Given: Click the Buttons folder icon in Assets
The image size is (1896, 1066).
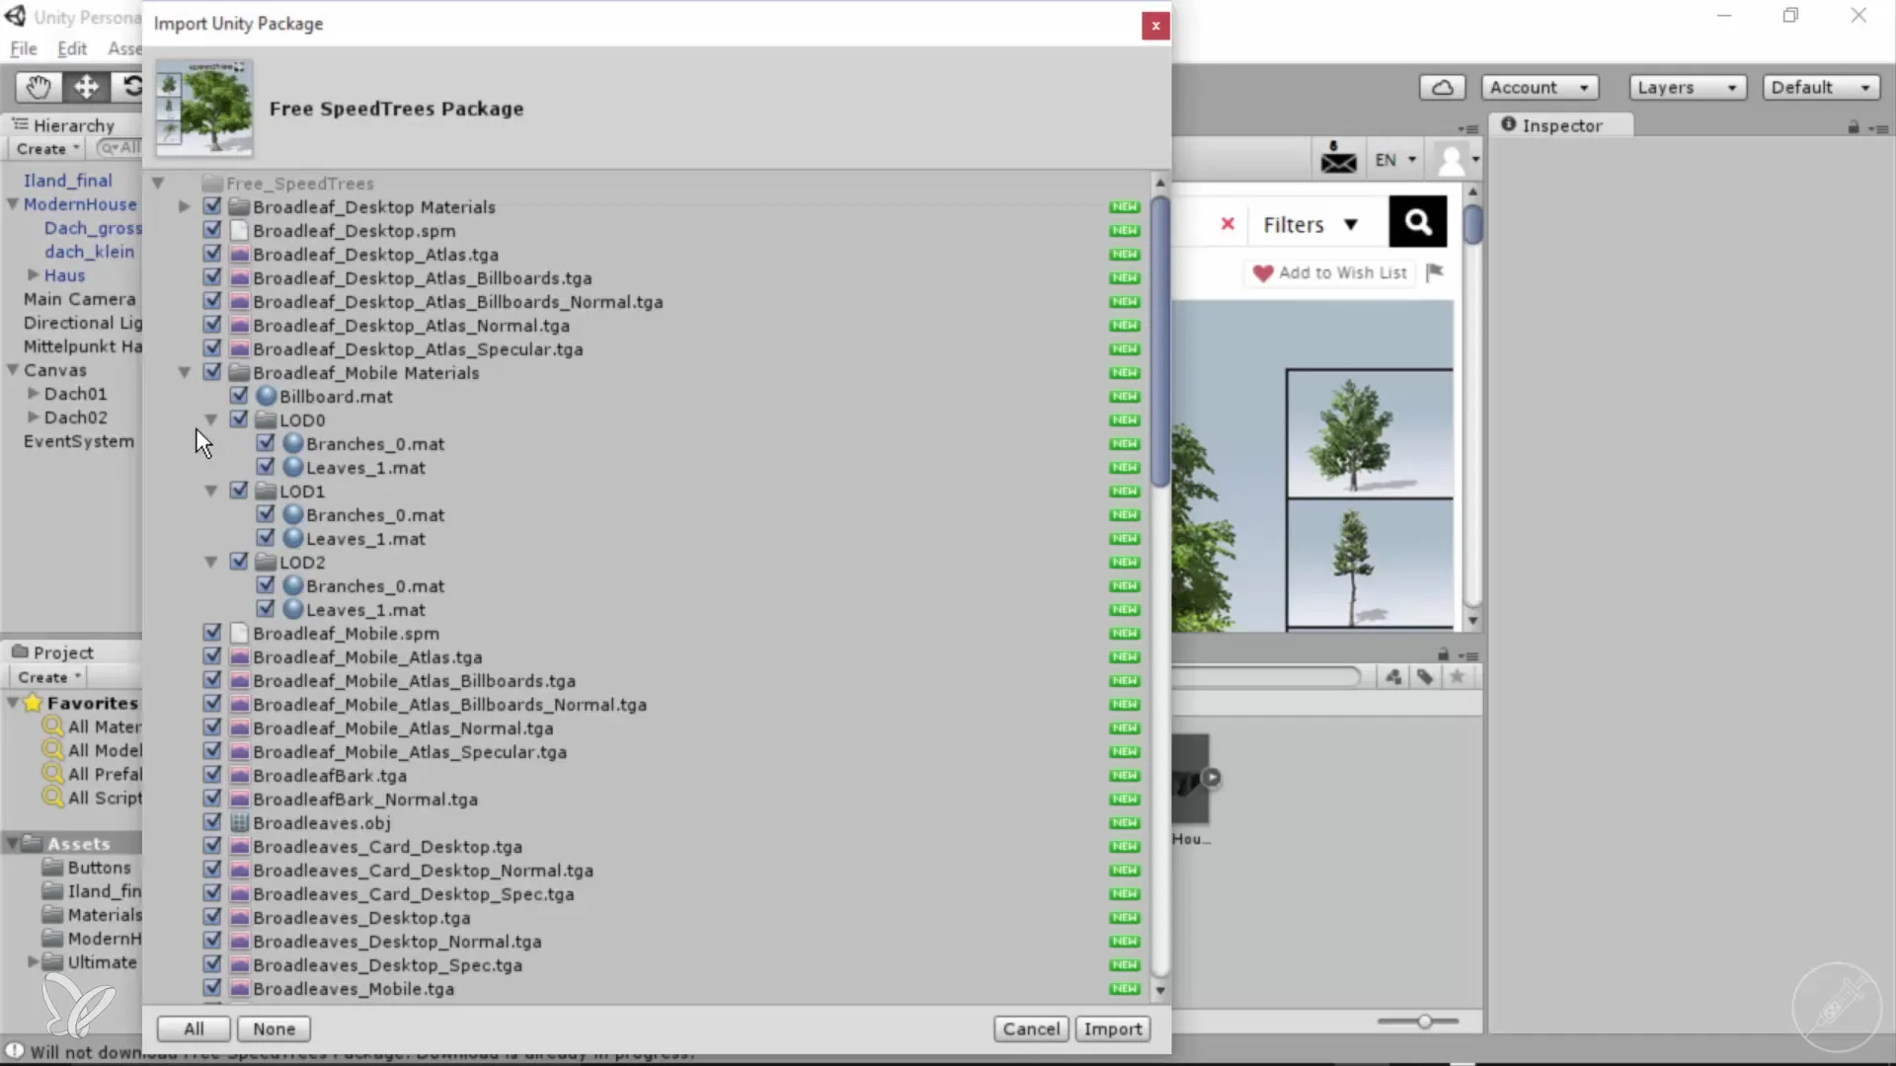Looking at the screenshot, I should pos(52,868).
